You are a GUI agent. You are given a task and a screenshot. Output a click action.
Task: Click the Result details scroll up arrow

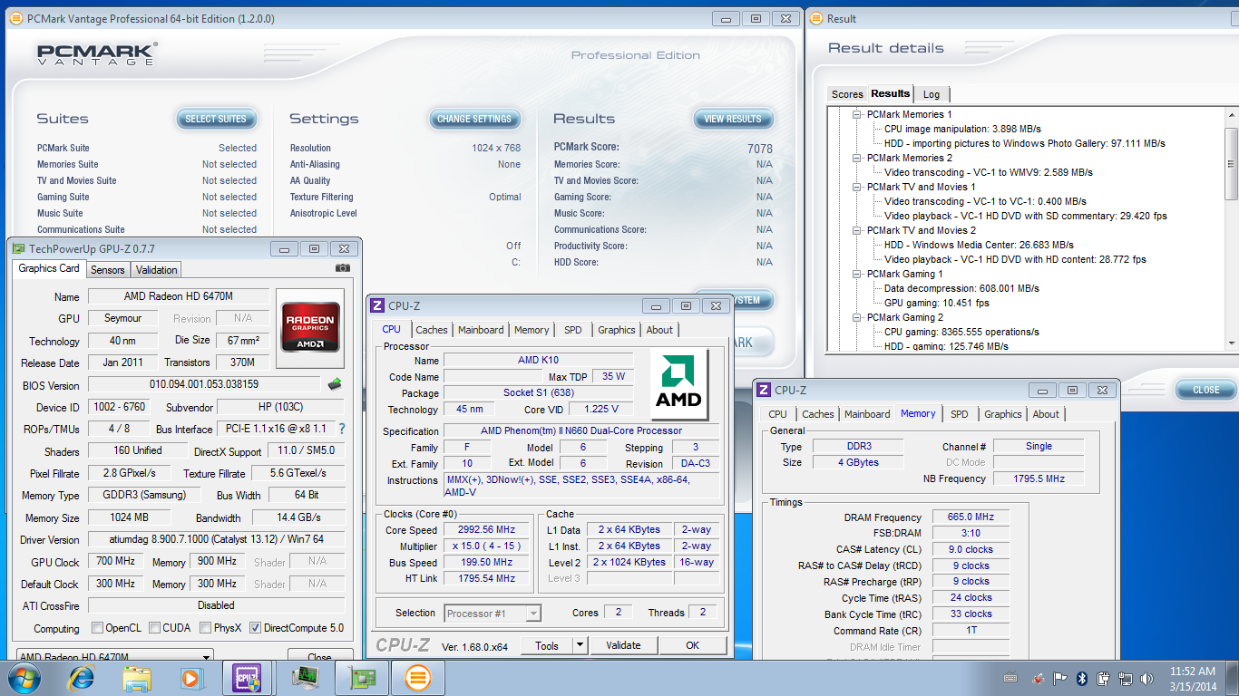(1231, 114)
